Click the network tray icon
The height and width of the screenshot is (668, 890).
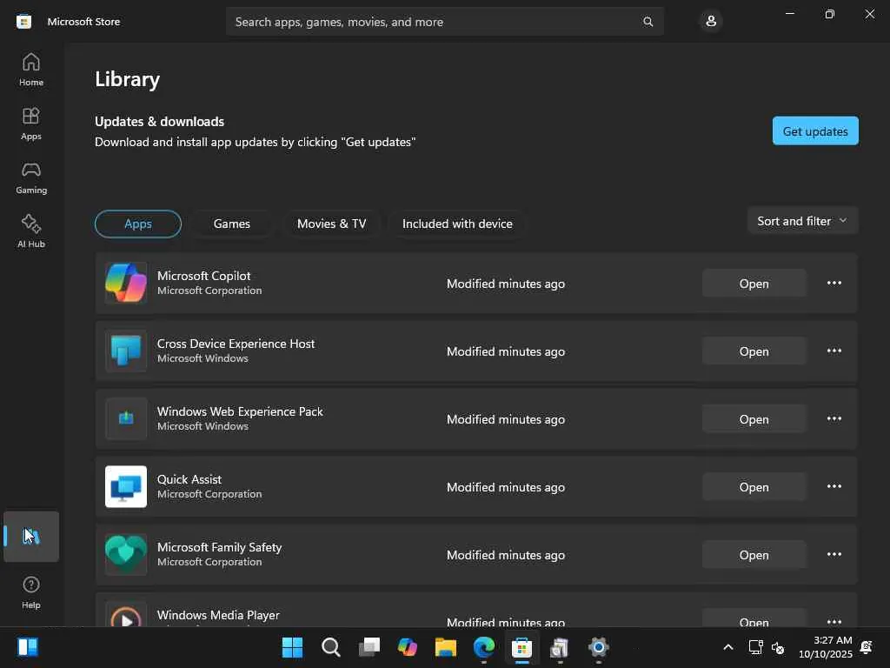(755, 647)
